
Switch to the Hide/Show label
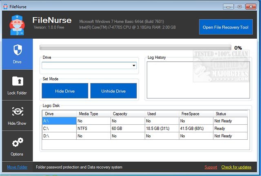tap(17, 123)
